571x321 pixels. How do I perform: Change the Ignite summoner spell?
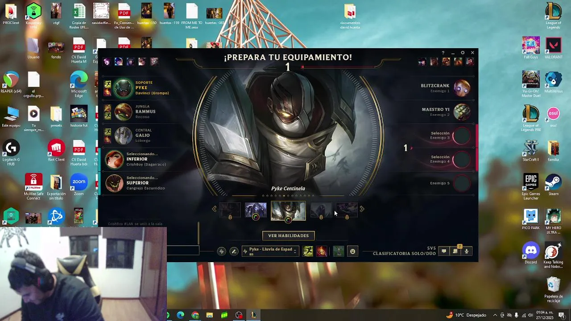(x=322, y=251)
